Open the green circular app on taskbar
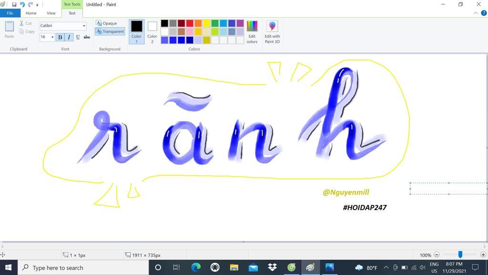 [x=291, y=267]
